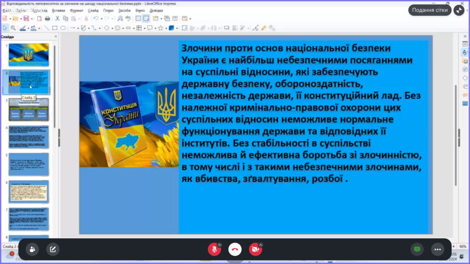
Task: Click the Print icon in toolbar
Action: pyautogui.click(x=47, y=18)
